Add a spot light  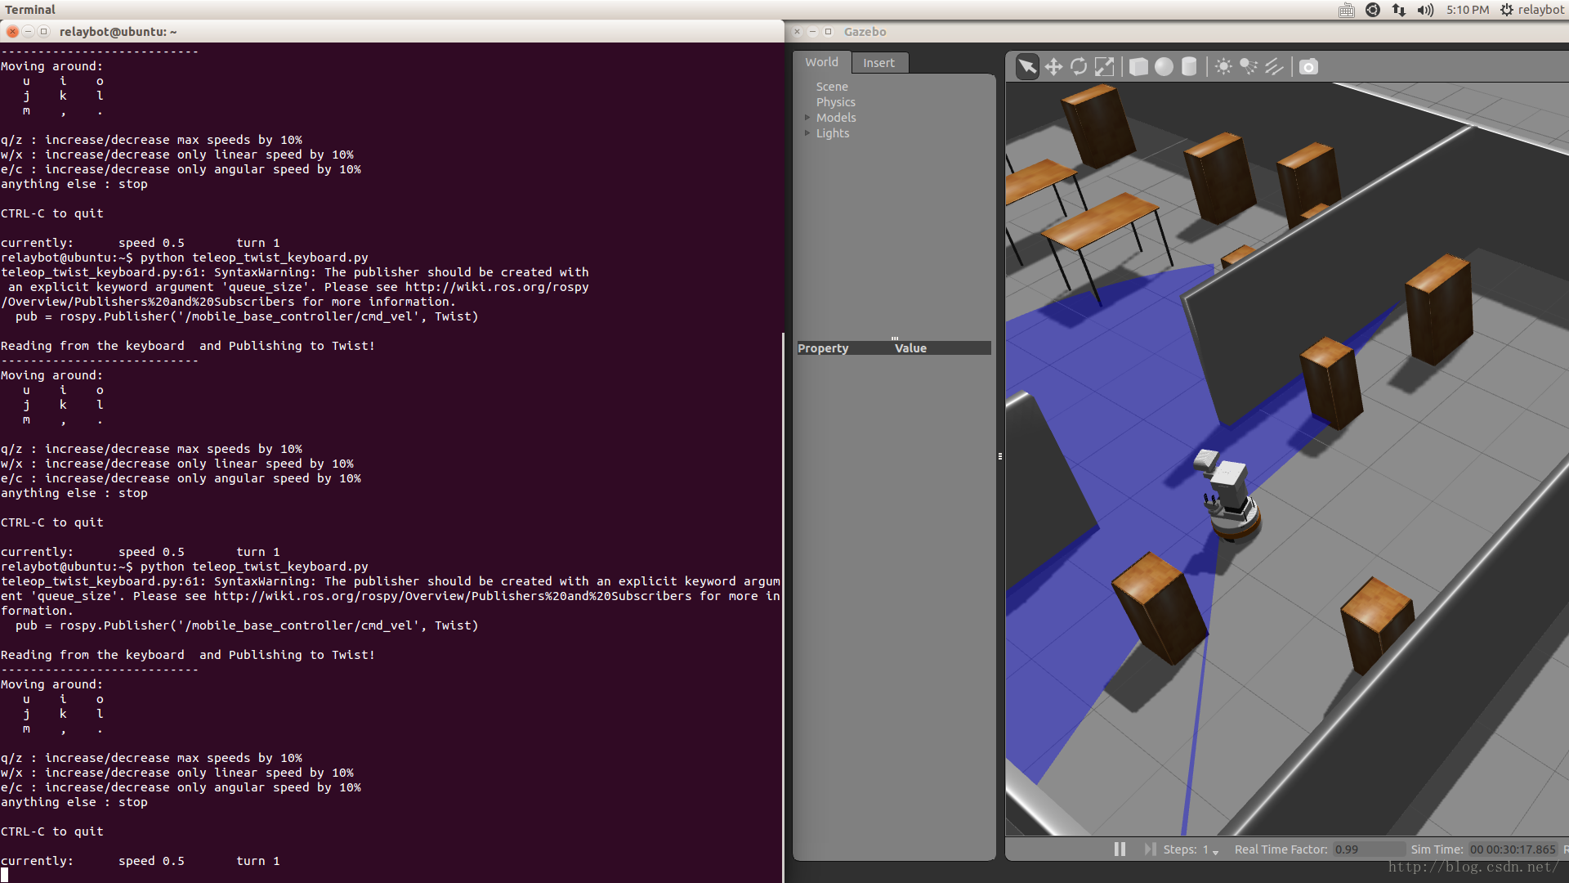pyautogui.click(x=1249, y=66)
